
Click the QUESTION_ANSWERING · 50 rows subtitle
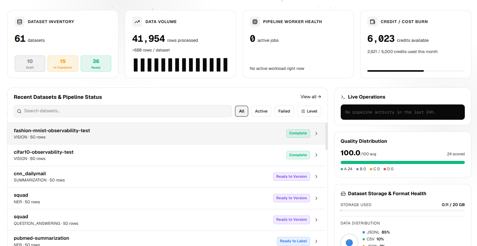coord(46,224)
